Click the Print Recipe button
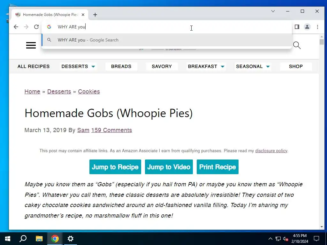 pyautogui.click(x=217, y=167)
